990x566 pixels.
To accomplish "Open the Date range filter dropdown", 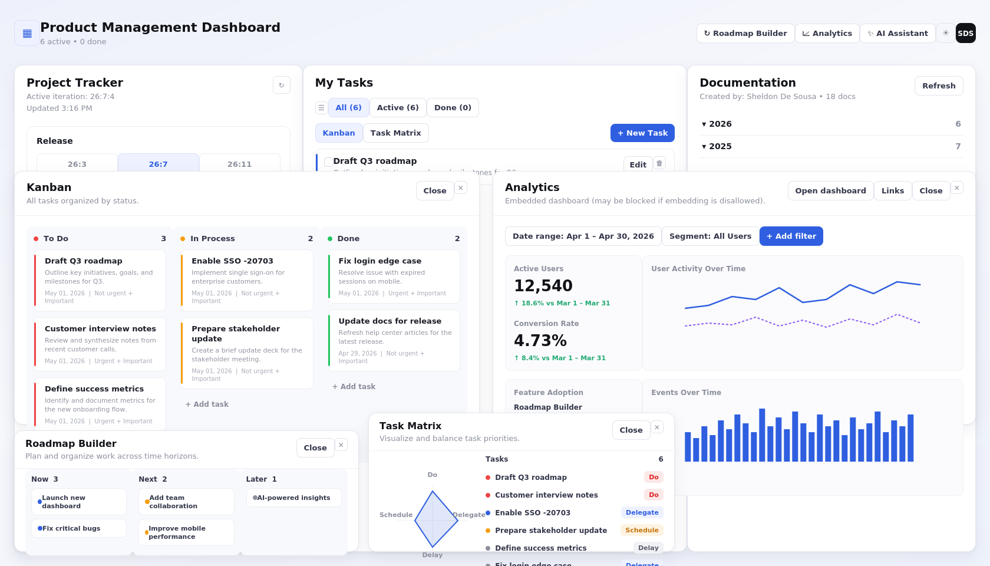I will (583, 236).
